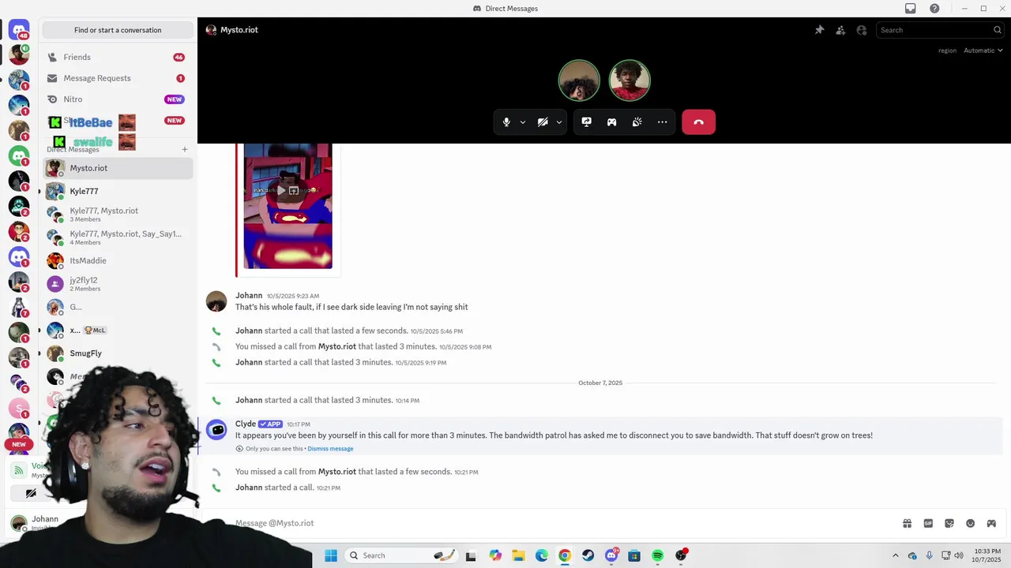Click the taskbar Search box
1011x568 pixels.
(x=402, y=555)
